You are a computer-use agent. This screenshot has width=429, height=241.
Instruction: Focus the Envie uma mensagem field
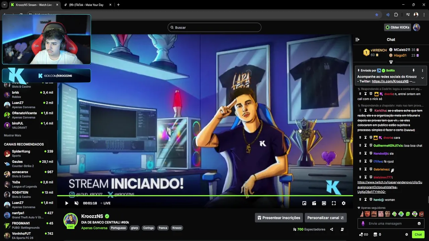pyautogui.click(x=391, y=224)
